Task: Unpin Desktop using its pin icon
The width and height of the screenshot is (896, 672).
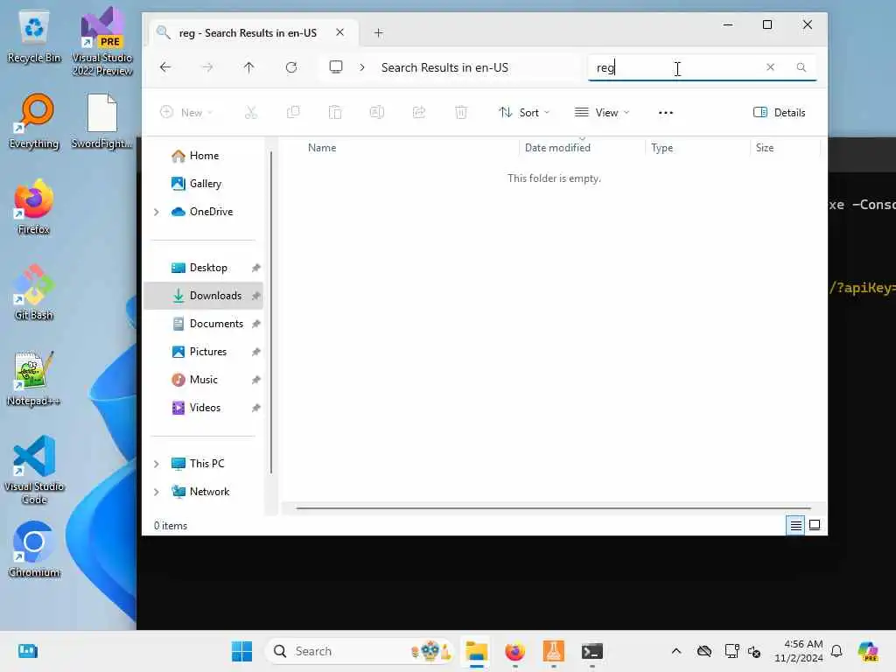Action: 256,268
